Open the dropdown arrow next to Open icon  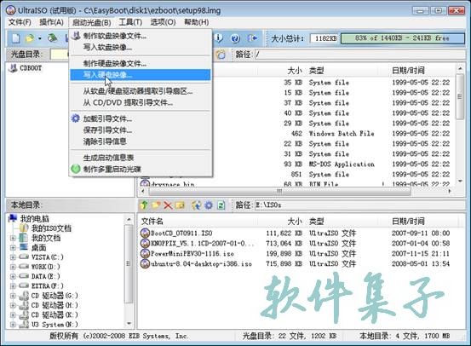(39, 38)
